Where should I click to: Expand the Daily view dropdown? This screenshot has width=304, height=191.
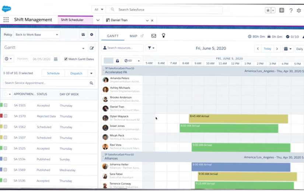pyautogui.click(x=299, y=49)
